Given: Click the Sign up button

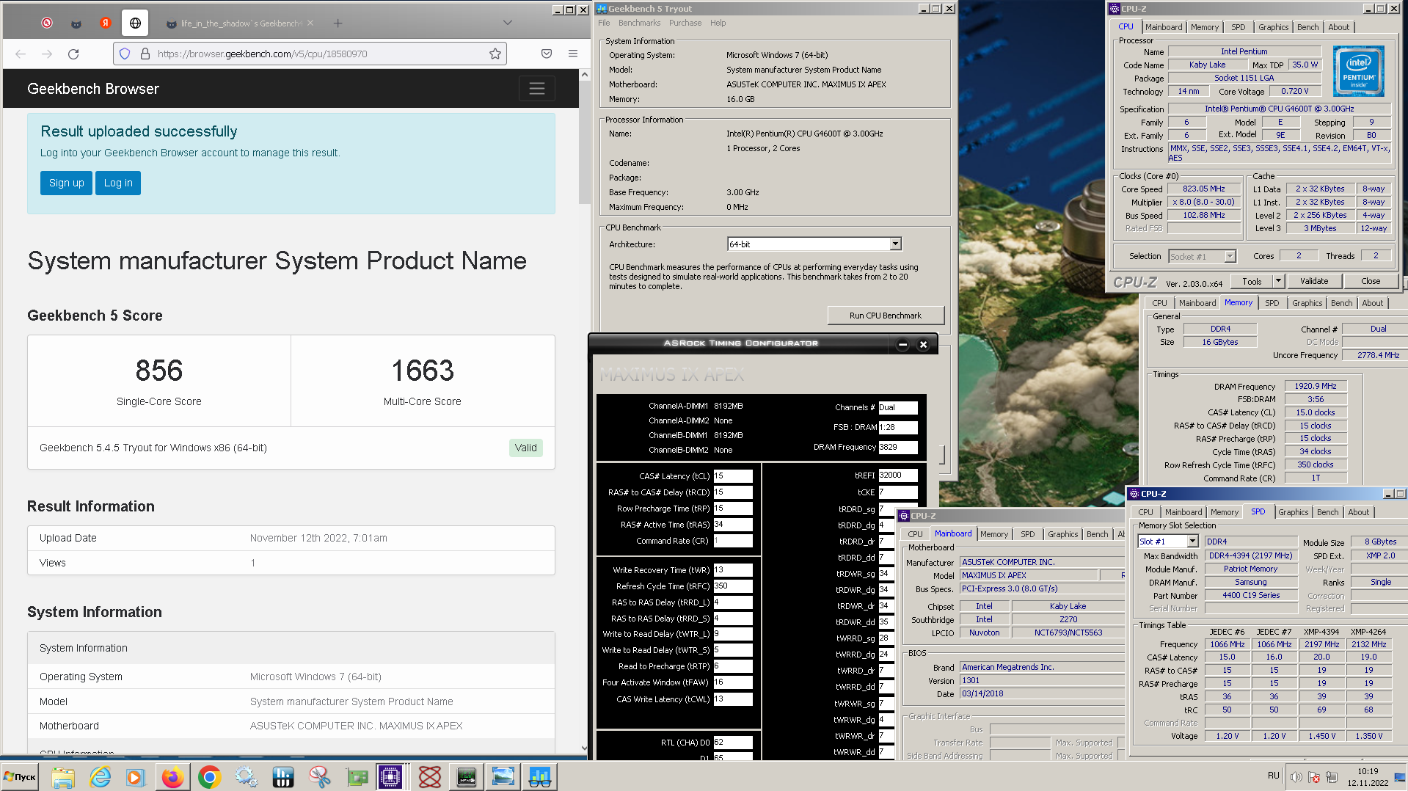Looking at the screenshot, I should [x=67, y=183].
